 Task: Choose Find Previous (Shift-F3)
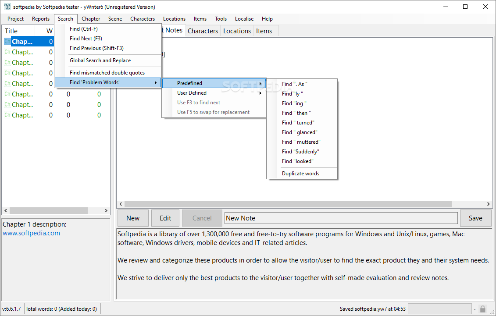[108, 48]
